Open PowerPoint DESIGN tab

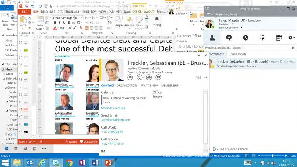(x=137, y=12)
